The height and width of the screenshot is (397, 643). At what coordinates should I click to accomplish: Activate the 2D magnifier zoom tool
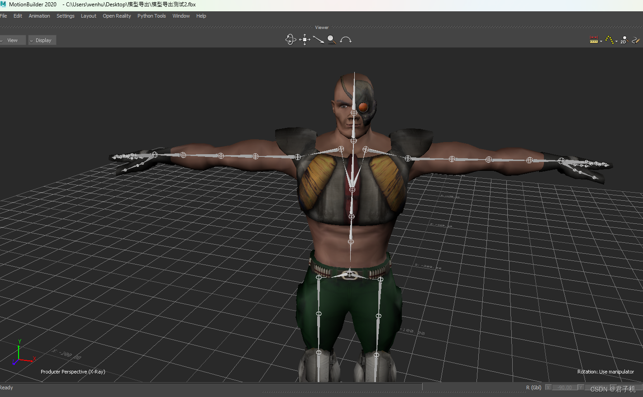624,40
